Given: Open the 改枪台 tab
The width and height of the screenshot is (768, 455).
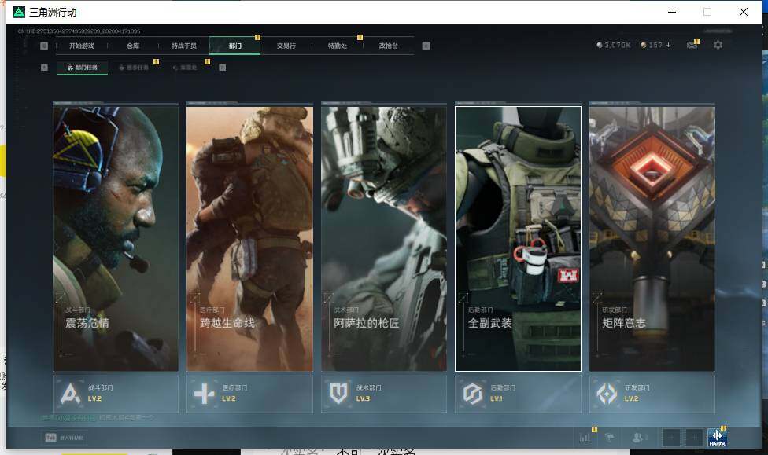Looking at the screenshot, I should point(388,46).
